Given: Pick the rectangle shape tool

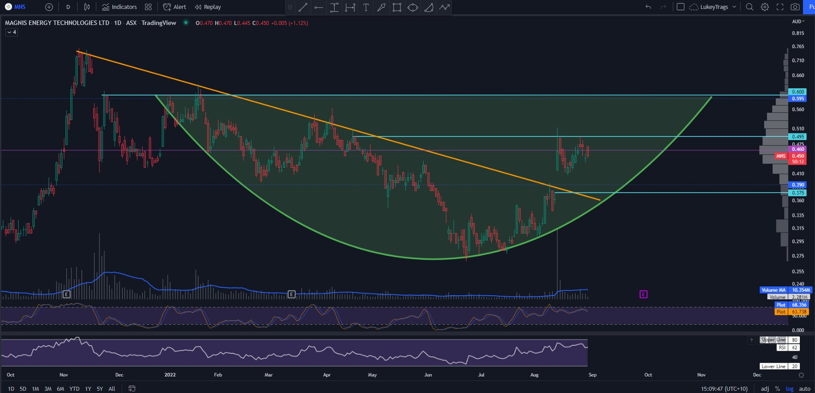Looking at the screenshot, I should 397,7.
